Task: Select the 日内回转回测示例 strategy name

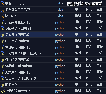Action: (x=17, y=41)
